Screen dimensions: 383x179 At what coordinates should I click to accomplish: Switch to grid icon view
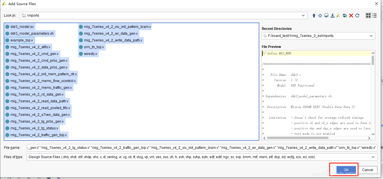coord(368,16)
